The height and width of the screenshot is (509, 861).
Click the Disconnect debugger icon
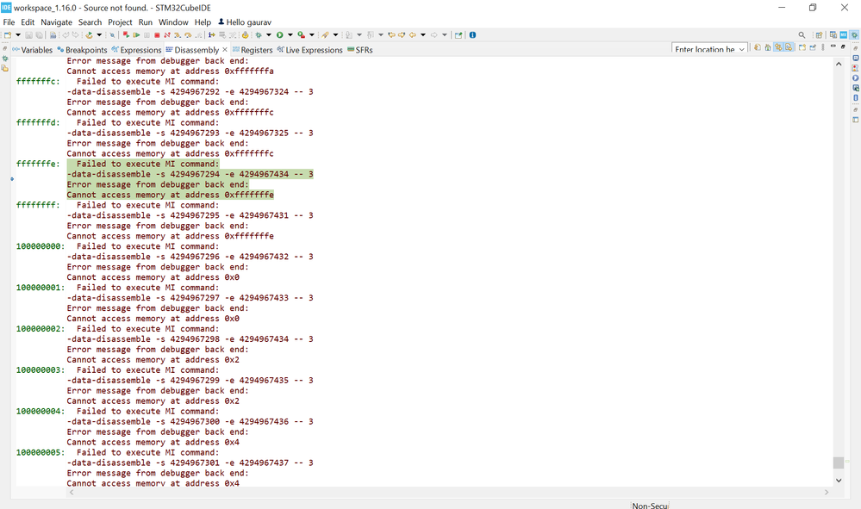167,35
